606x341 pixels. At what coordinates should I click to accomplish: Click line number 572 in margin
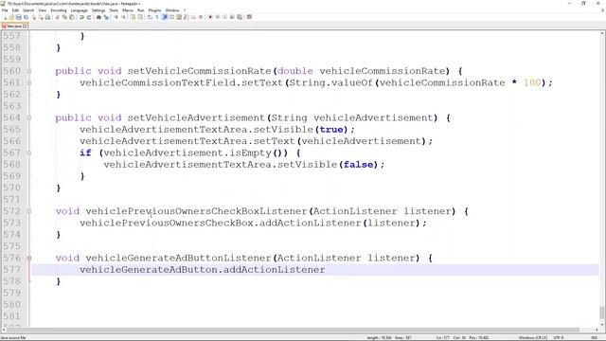(x=12, y=211)
